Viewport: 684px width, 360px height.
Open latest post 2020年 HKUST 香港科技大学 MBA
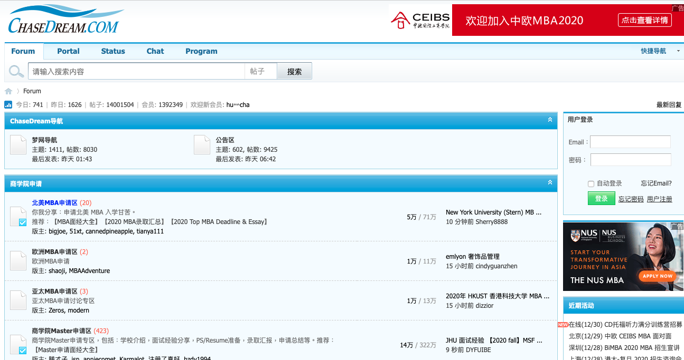(x=498, y=296)
